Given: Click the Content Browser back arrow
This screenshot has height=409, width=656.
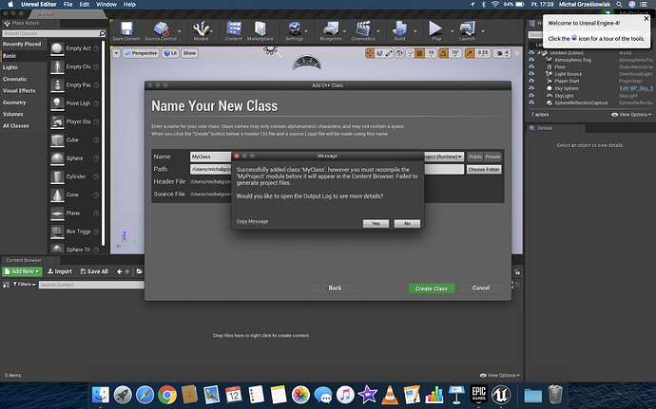Looking at the screenshot, I should click(x=120, y=271).
